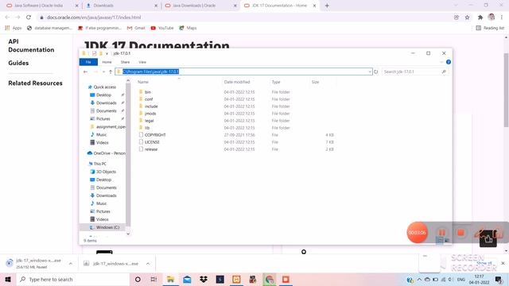This screenshot has height=286, width=509.
Task: Expand the Explorer ribbon chevron
Action: (441, 62)
